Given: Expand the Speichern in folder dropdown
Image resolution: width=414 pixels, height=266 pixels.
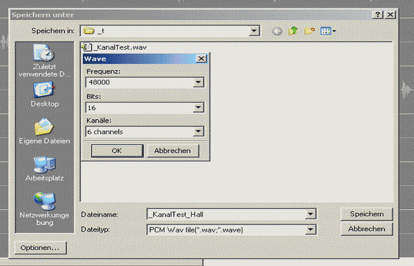Looking at the screenshot, I should click(x=254, y=31).
